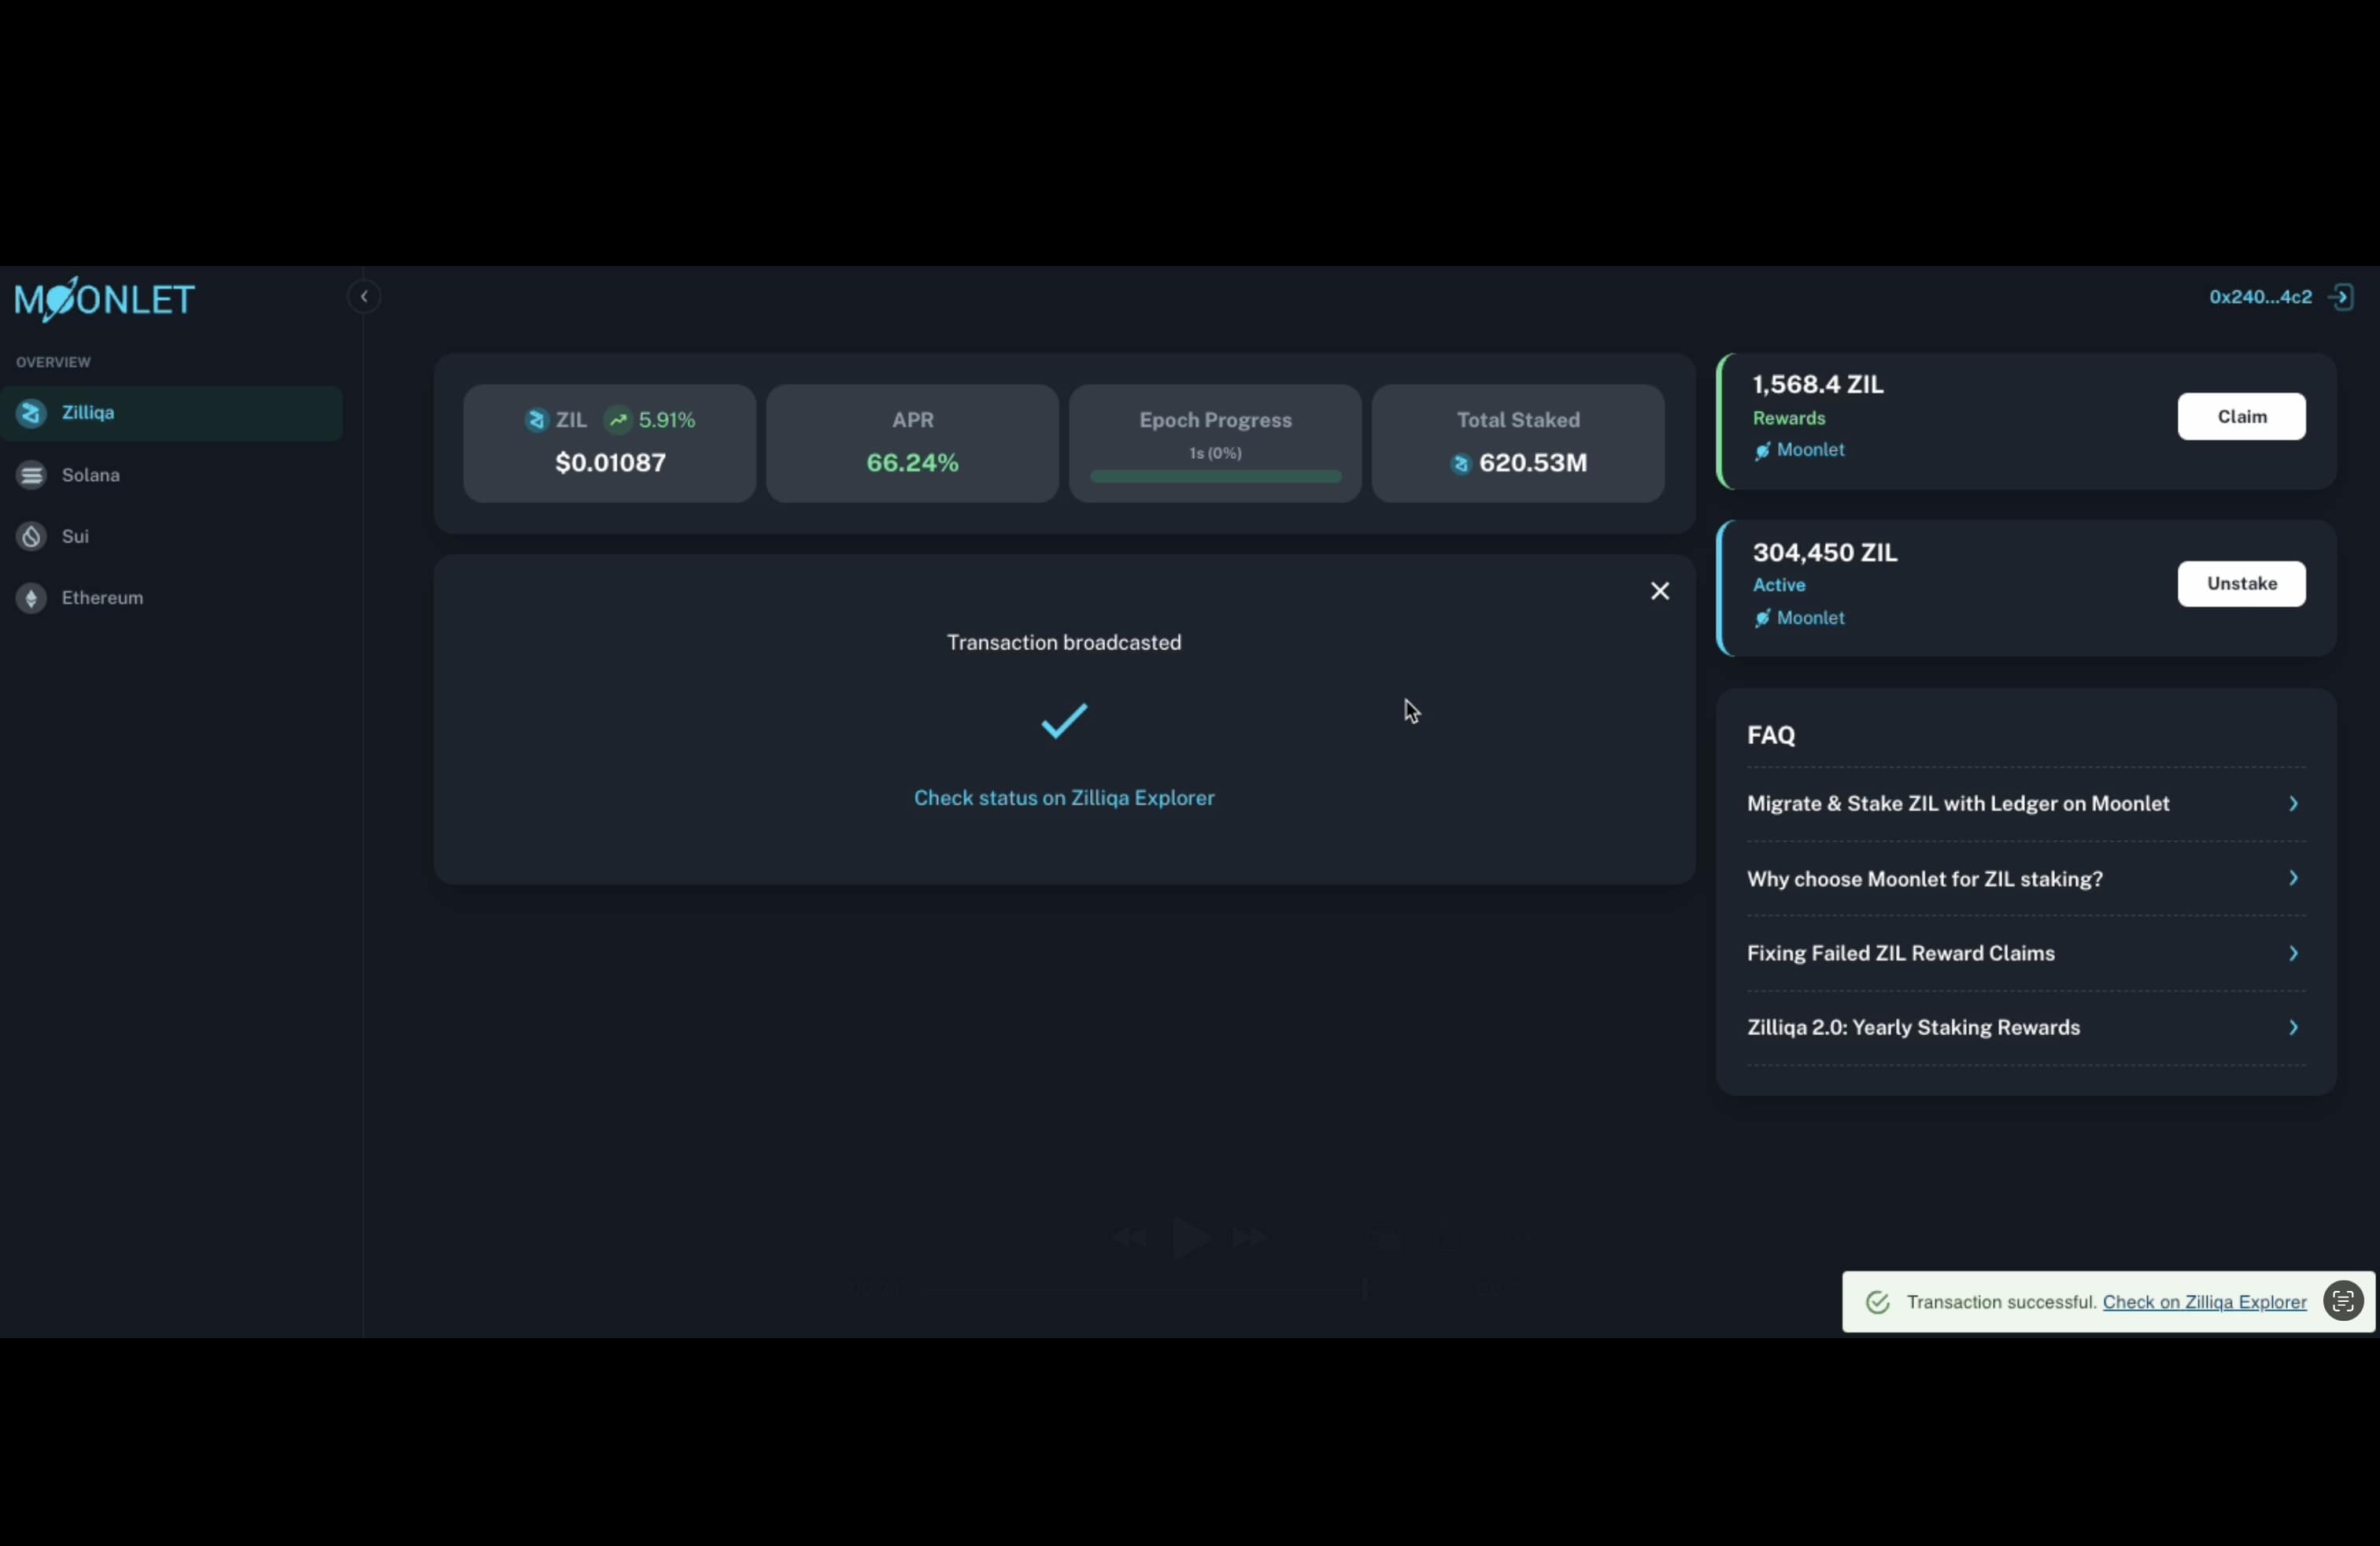Viewport: 2380px width, 1546px height.
Task: Open Check status on Zilliqa Explorer link
Action: [1064, 798]
